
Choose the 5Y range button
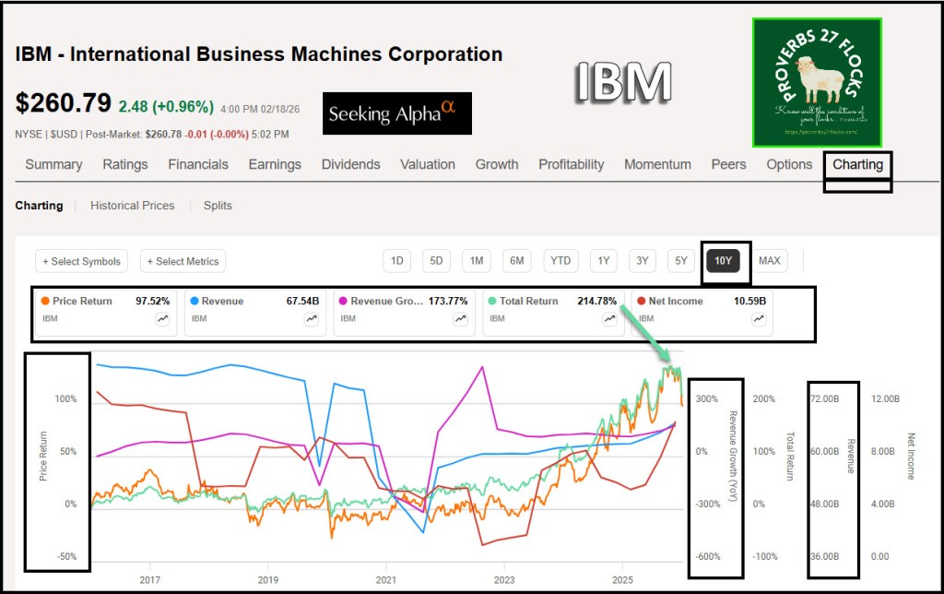click(x=680, y=261)
